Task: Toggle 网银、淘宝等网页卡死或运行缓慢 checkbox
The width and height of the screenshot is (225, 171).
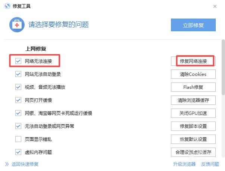Action: pyautogui.click(x=18, y=113)
